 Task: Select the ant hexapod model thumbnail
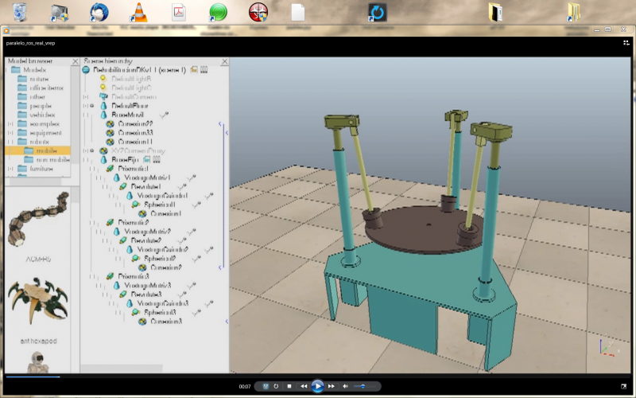[37, 300]
